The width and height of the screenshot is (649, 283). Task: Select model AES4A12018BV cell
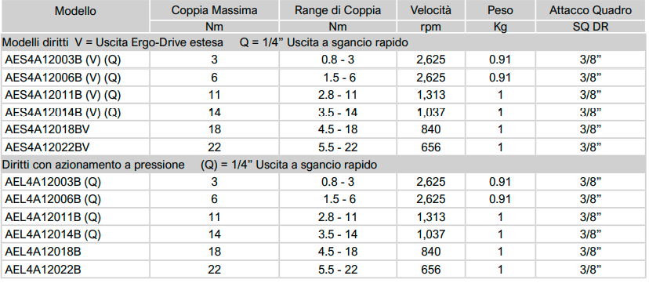click(47, 129)
